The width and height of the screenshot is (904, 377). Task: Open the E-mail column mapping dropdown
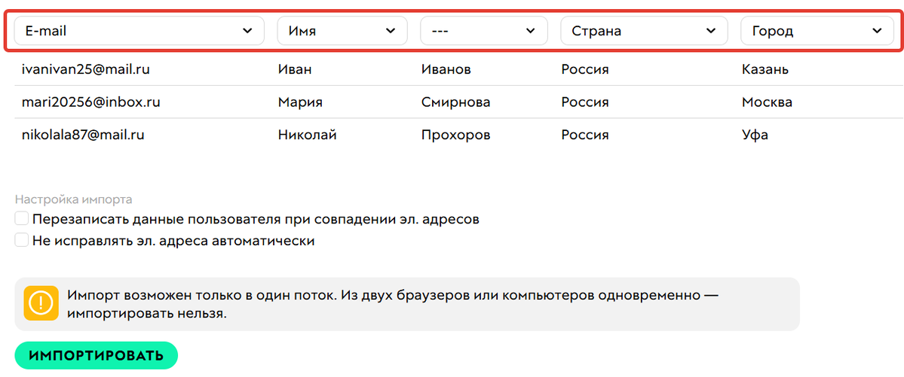pyautogui.click(x=139, y=31)
